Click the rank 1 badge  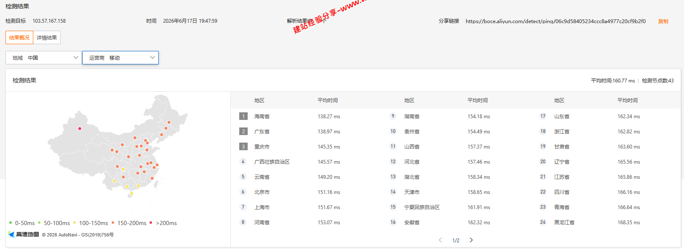point(243,116)
